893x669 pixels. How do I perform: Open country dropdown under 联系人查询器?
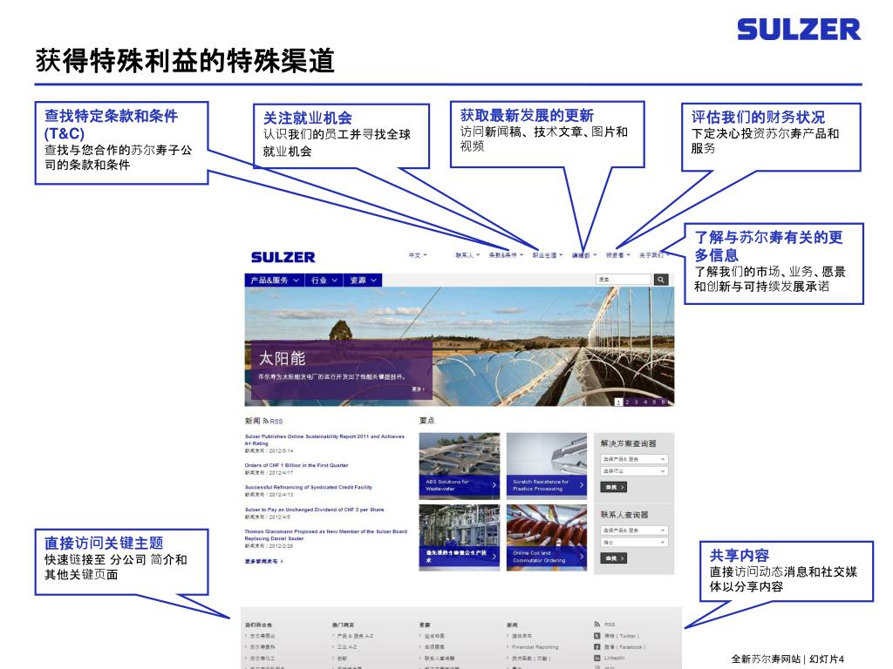(634, 543)
